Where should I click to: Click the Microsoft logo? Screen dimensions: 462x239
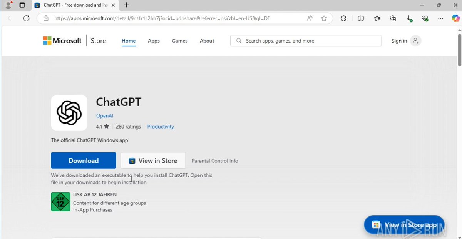(x=62, y=41)
